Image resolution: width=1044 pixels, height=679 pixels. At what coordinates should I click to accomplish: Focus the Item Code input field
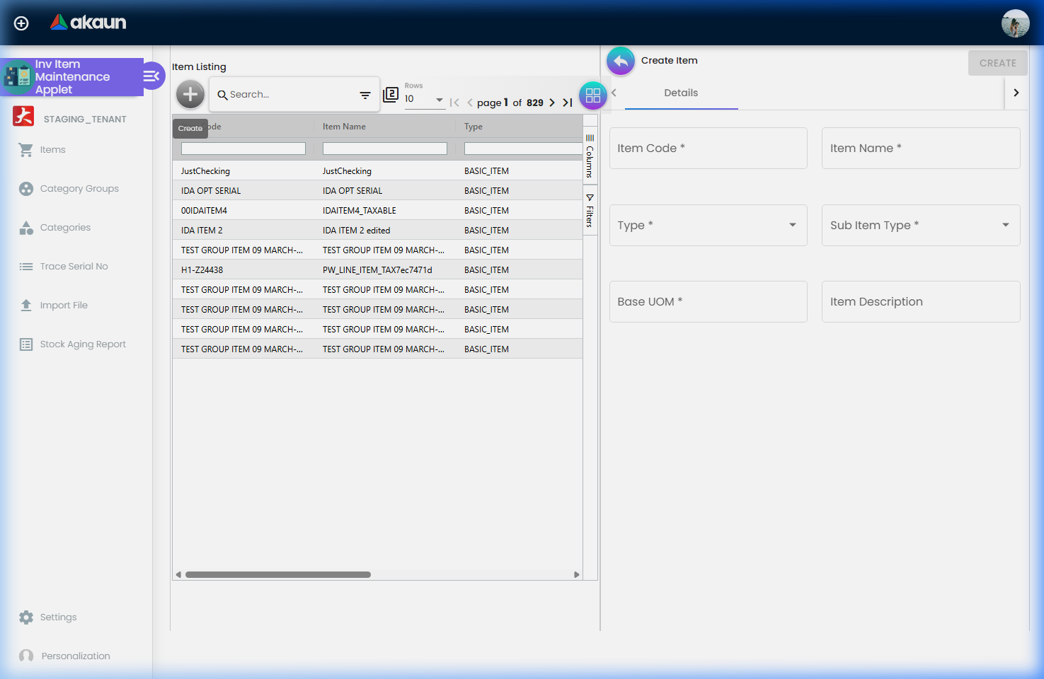708,149
